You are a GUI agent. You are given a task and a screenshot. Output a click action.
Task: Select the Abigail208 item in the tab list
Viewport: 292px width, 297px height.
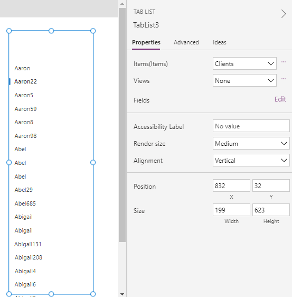tap(29, 257)
